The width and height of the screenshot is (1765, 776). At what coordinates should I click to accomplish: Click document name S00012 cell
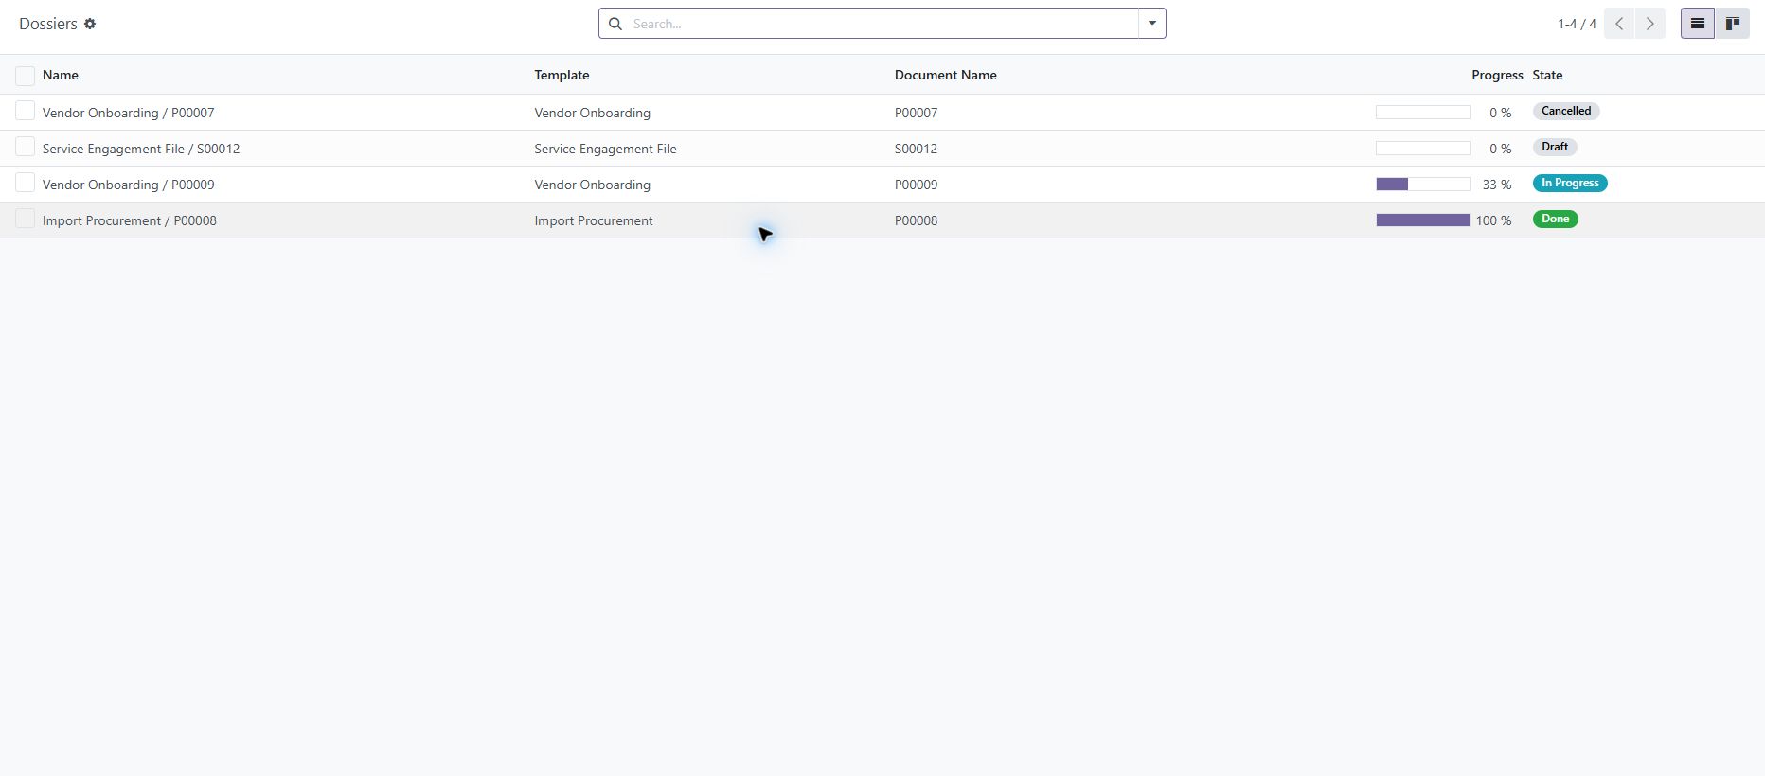click(x=917, y=149)
